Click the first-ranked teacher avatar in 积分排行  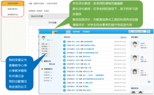pos(135,45)
